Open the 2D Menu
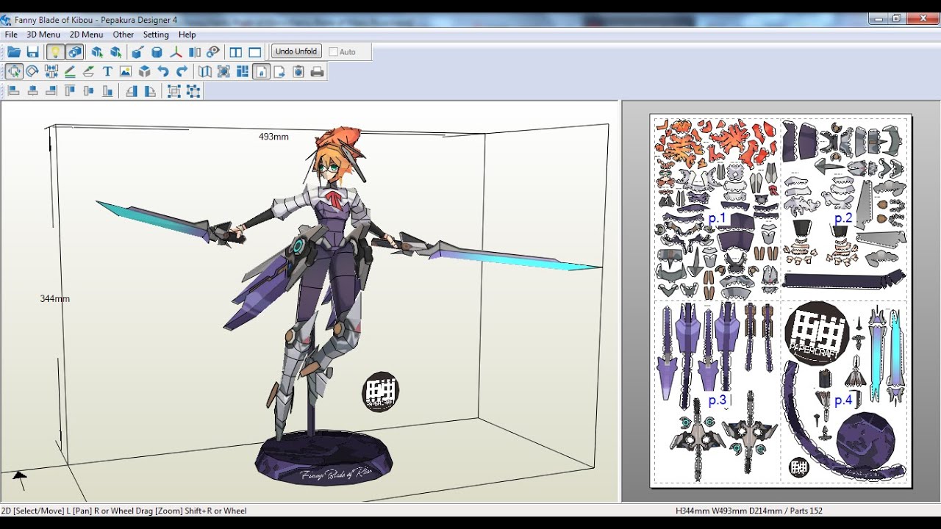 coord(86,35)
